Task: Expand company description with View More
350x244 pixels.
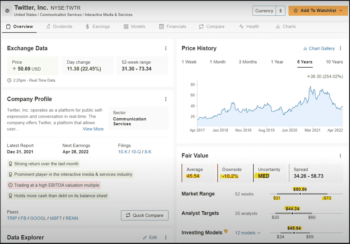Action: 93,129
